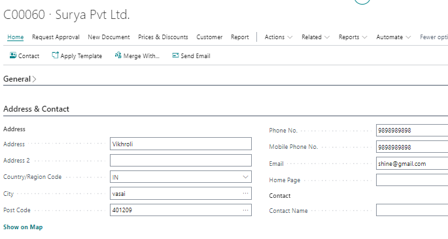
Task: Click the Contact icon in the toolbar
Action: coord(13,56)
